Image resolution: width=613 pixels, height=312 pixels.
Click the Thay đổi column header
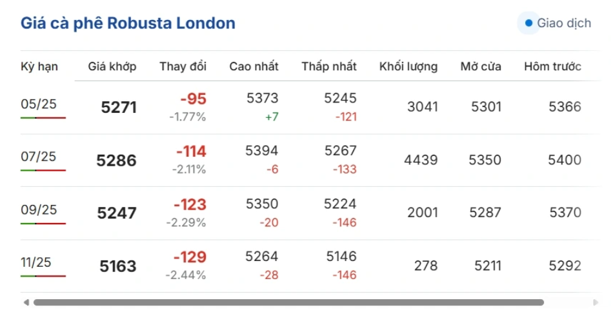point(183,66)
